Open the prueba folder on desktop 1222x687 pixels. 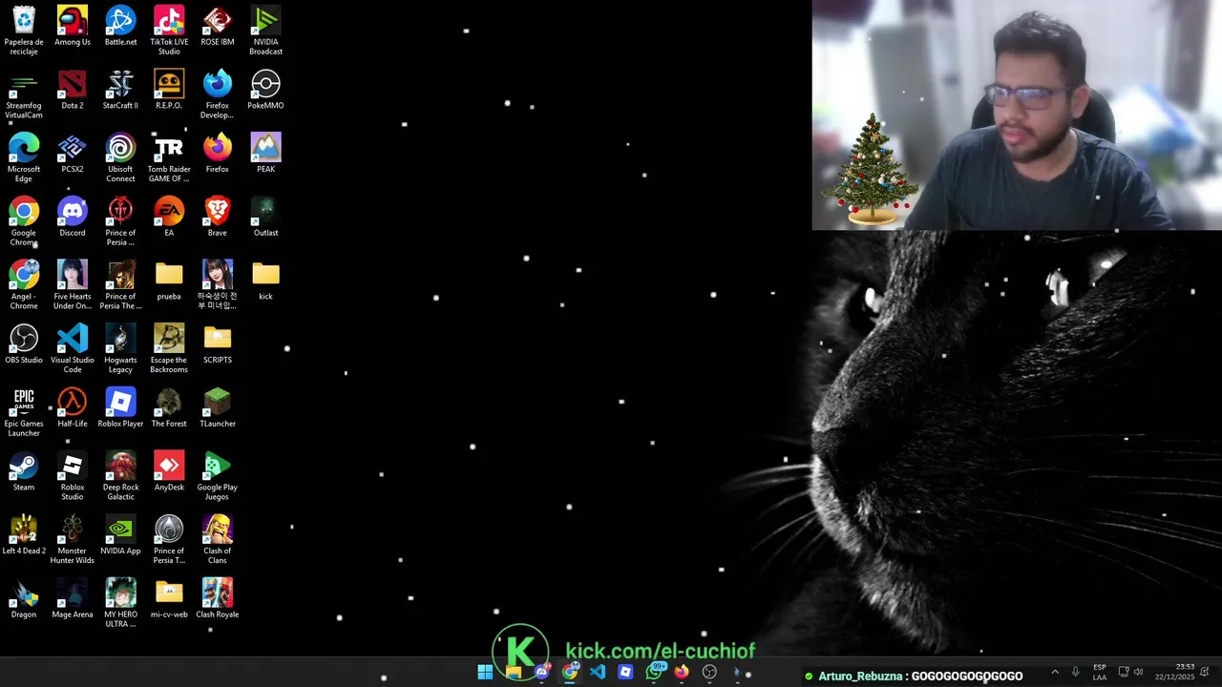[169, 281]
